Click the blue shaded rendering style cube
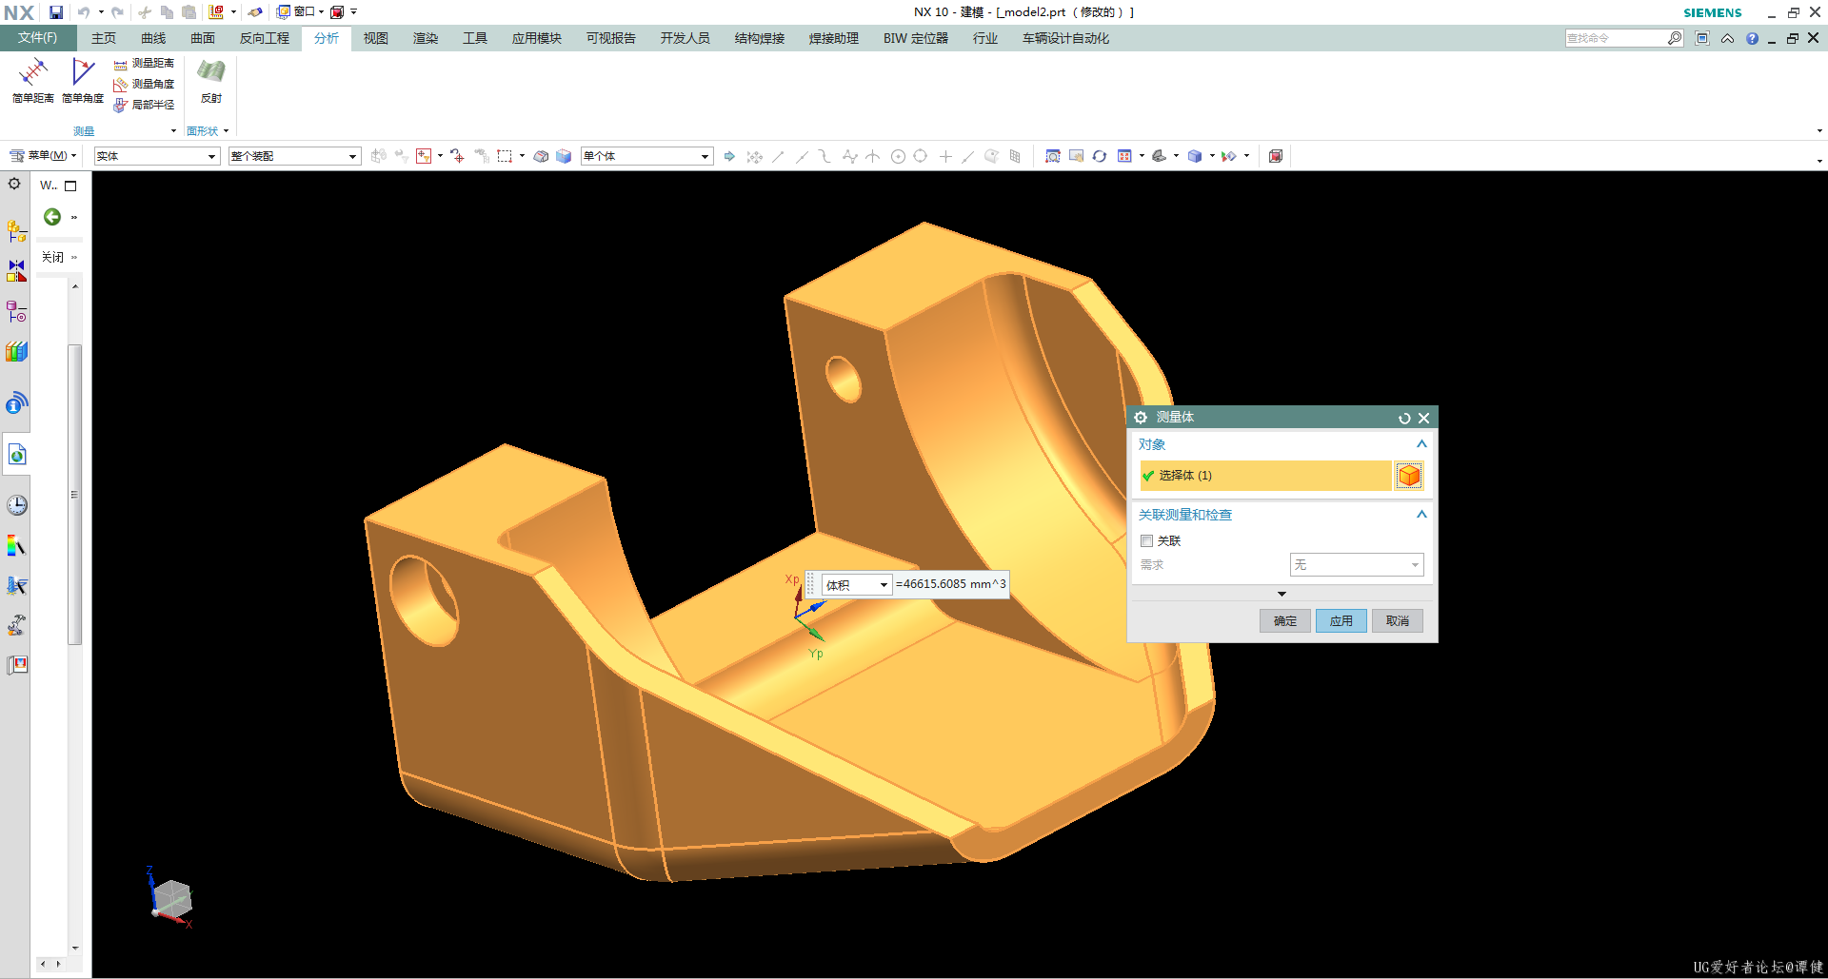 click(1195, 156)
